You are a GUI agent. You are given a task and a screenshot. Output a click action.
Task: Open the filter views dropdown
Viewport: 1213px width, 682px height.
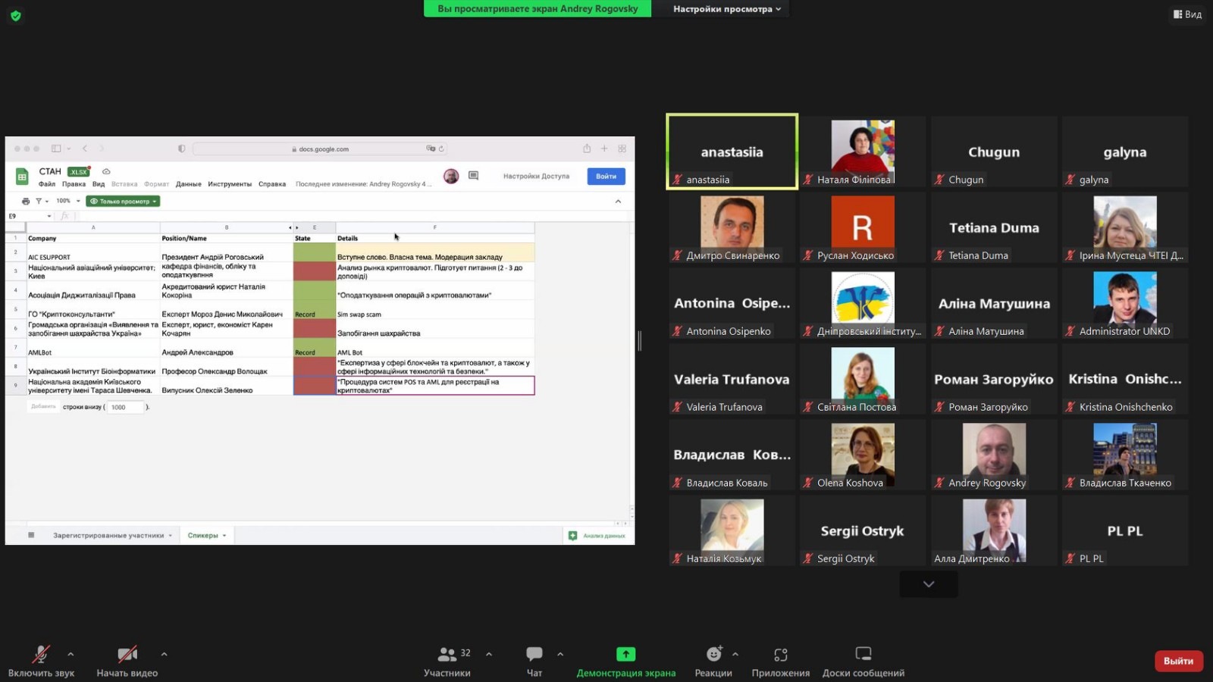[x=42, y=202]
